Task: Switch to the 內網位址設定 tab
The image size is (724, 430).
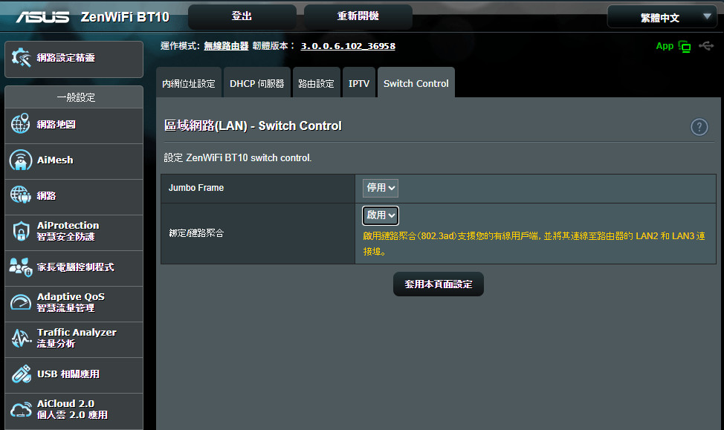Action: (188, 83)
